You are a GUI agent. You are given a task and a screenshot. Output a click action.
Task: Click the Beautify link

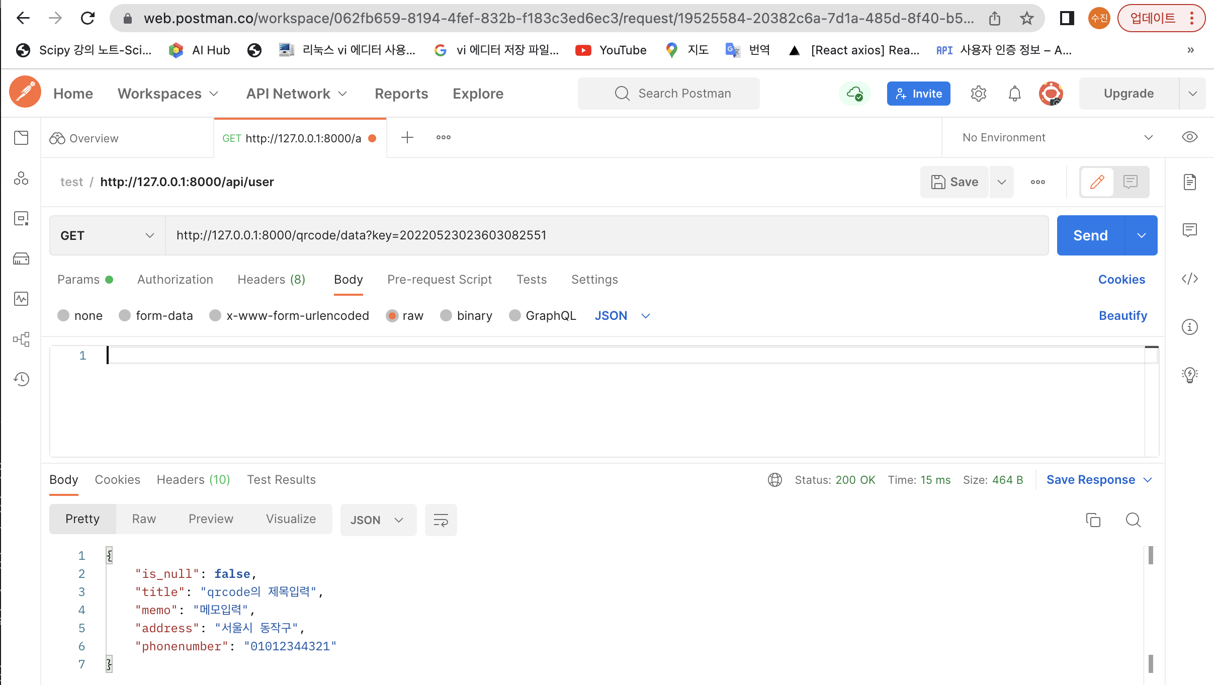[1122, 315]
